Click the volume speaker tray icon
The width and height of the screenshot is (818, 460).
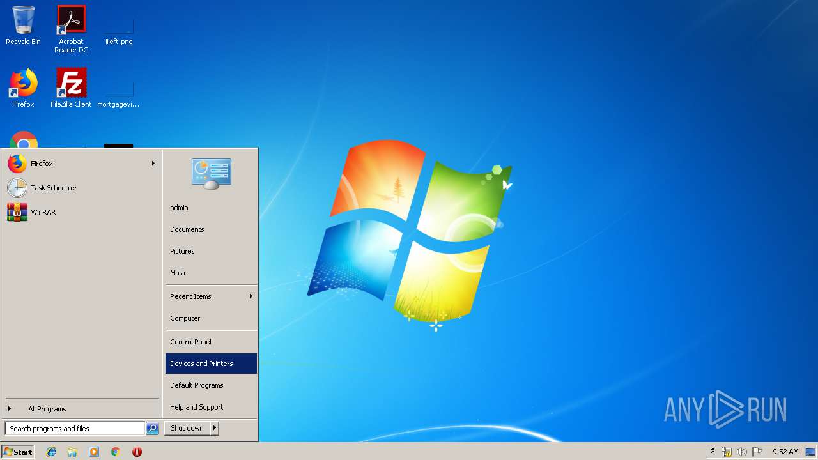[741, 452]
